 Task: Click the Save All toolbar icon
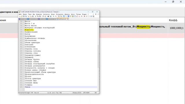tap(26, 16)
